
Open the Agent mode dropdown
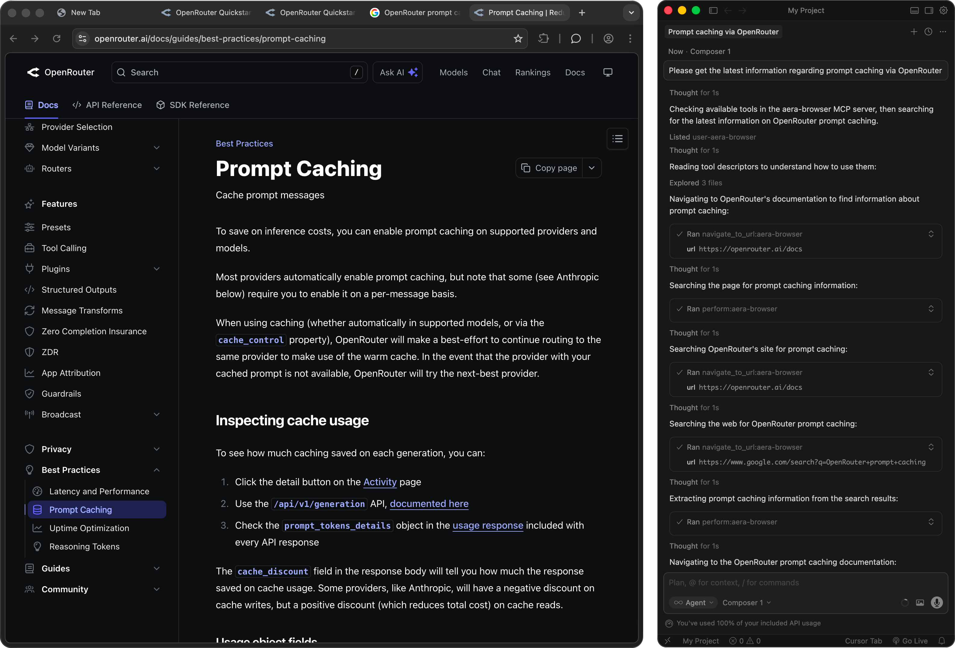694,603
